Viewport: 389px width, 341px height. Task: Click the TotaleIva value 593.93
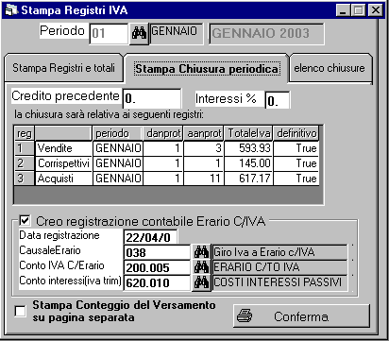click(248, 148)
